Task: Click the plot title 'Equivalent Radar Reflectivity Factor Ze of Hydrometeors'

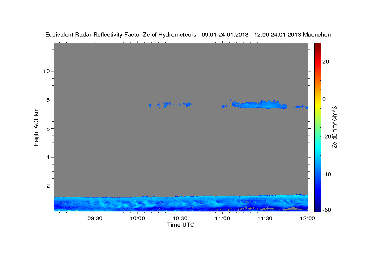Action: point(121,35)
